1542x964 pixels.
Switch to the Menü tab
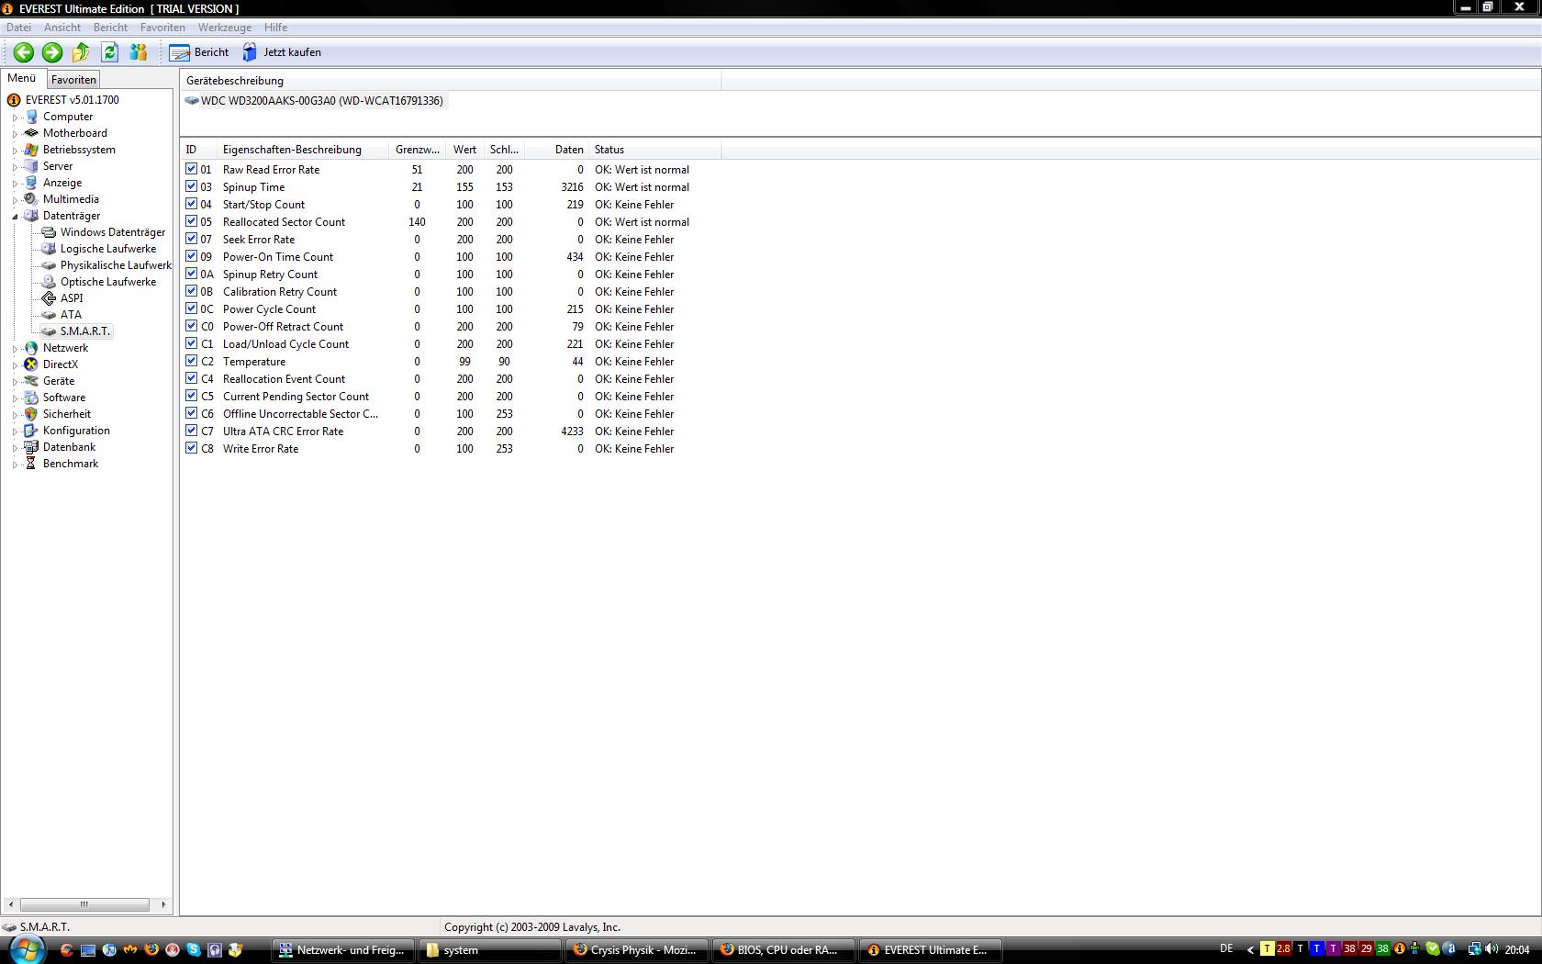[x=22, y=79]
